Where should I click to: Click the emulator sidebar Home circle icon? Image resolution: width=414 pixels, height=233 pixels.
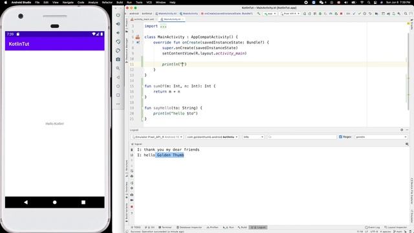(118, 86)
